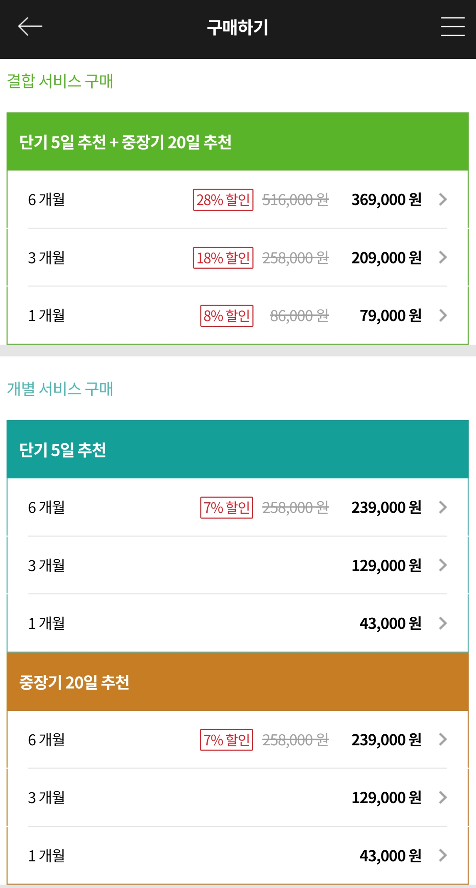Choose combined 3개월 plan row
The image size is (476, 888).
[237, 257]
